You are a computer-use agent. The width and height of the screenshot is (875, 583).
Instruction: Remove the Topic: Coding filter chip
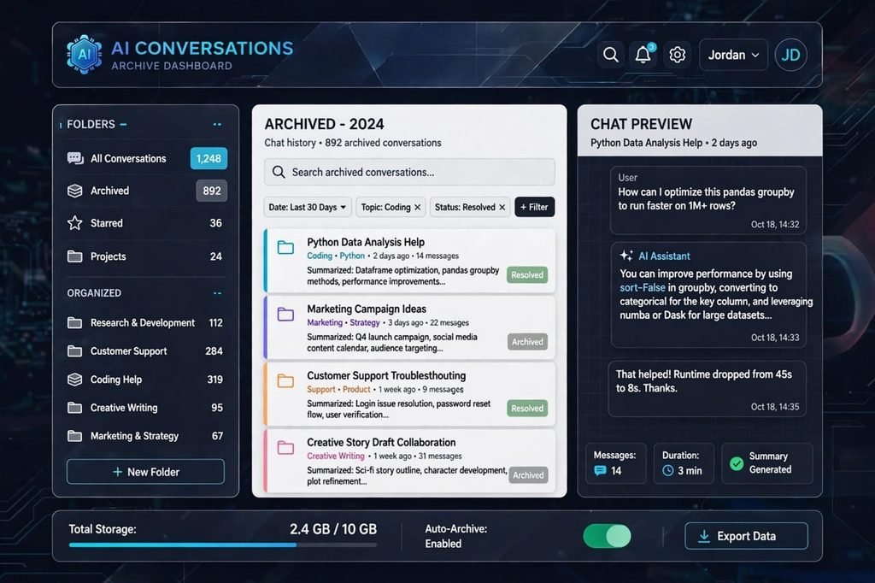click(x=417, y=207)
